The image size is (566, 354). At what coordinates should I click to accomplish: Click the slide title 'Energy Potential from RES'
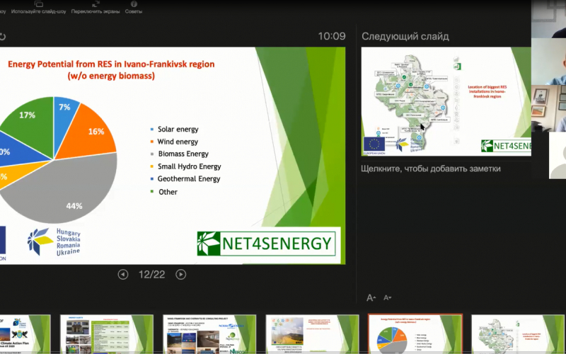click(x=111, y=69)
